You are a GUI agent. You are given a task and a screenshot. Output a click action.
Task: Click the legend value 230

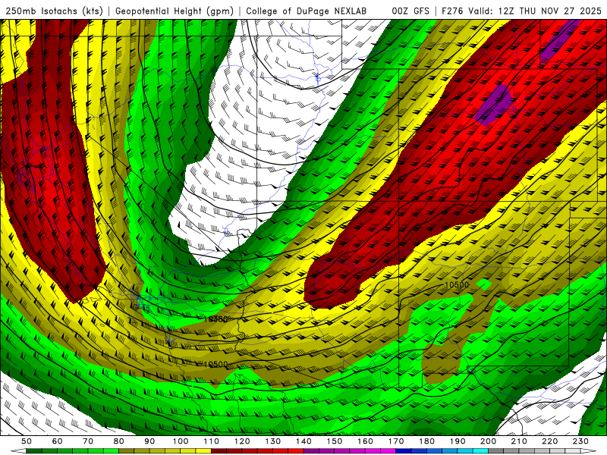tap(580, 441)
